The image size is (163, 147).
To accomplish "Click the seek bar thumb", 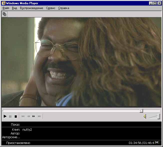I will 141,111.
